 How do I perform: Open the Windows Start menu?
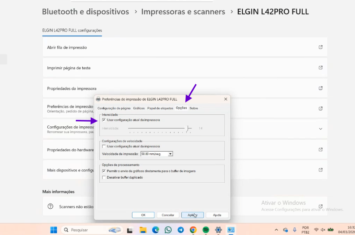click(54, 230)
